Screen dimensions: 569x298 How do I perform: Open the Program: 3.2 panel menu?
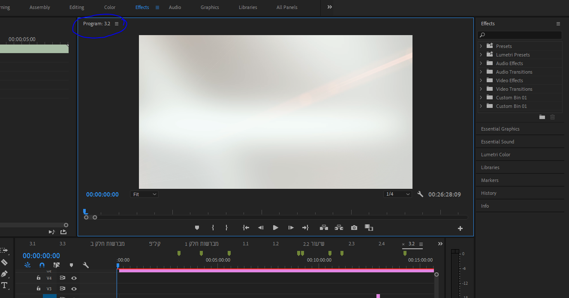point(117,24)
